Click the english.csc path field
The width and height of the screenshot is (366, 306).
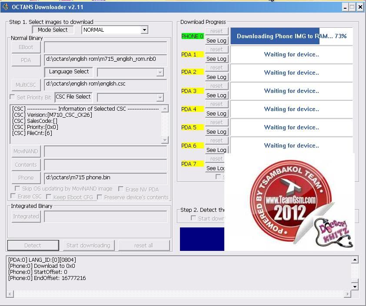pos(106,84)
